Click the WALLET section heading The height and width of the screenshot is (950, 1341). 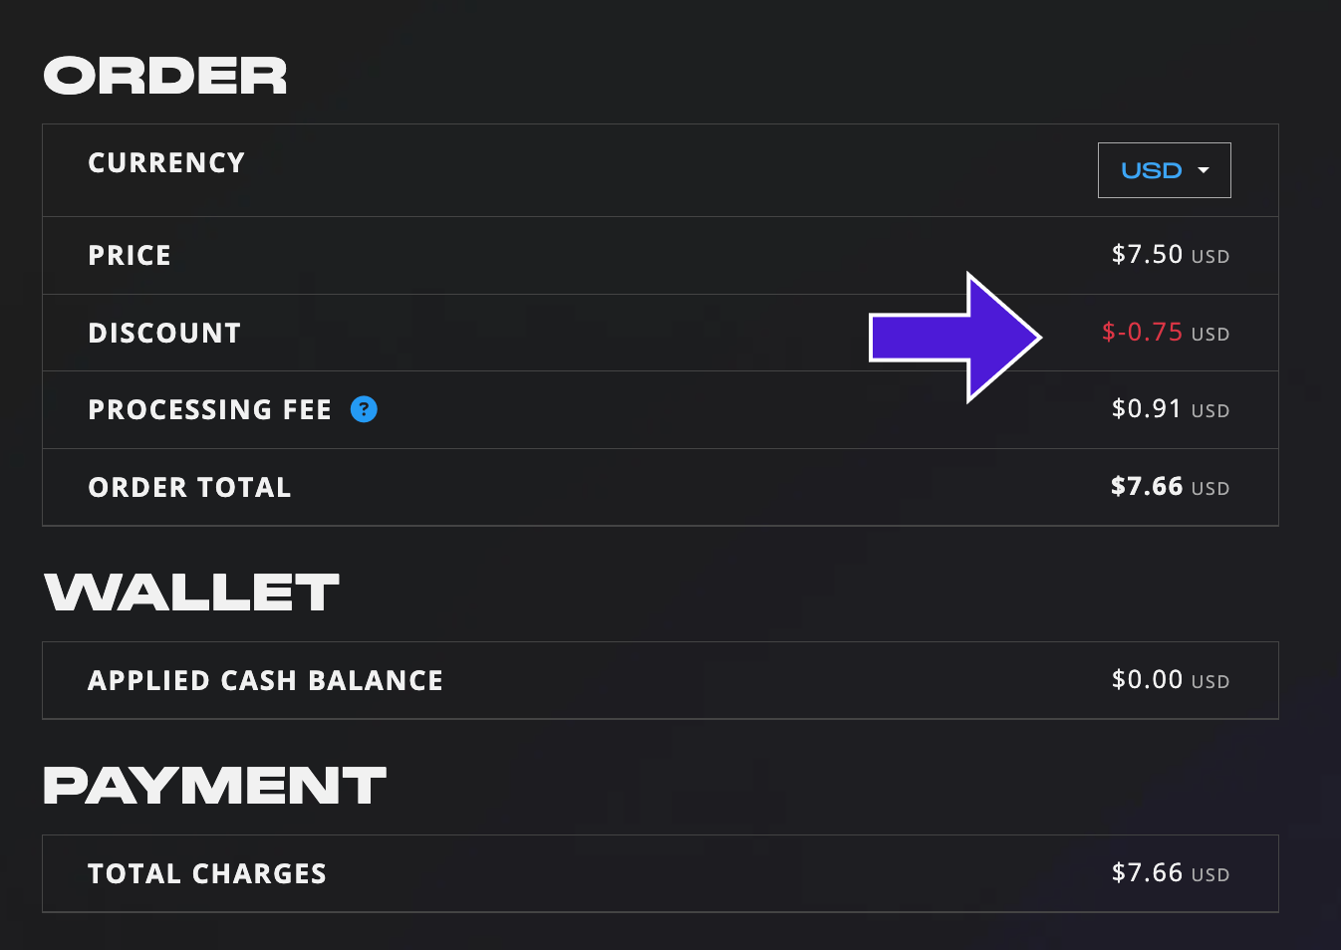(x=191, y=592)
